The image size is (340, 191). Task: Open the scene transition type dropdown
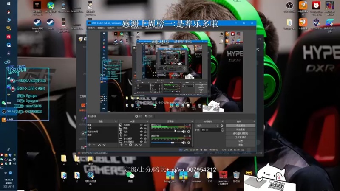tap(207, 126)
